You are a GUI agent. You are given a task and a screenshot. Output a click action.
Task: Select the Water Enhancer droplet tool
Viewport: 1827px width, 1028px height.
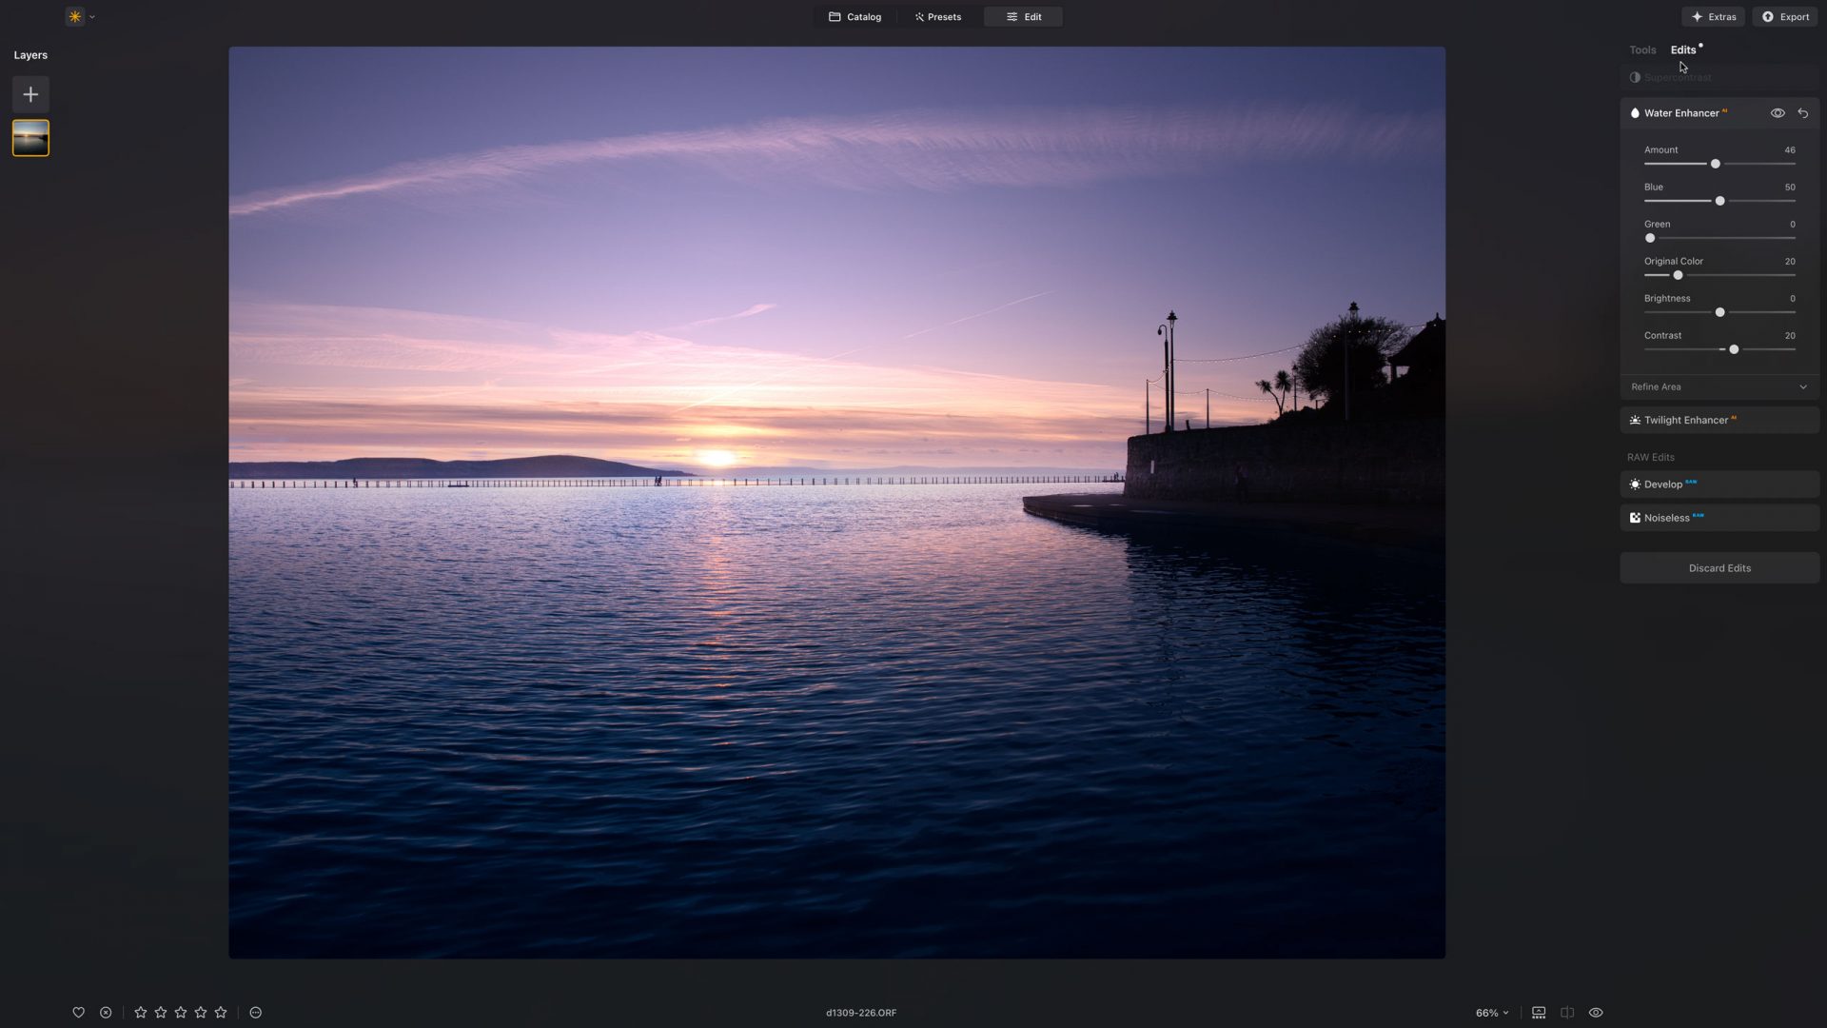pos(1635,112)
